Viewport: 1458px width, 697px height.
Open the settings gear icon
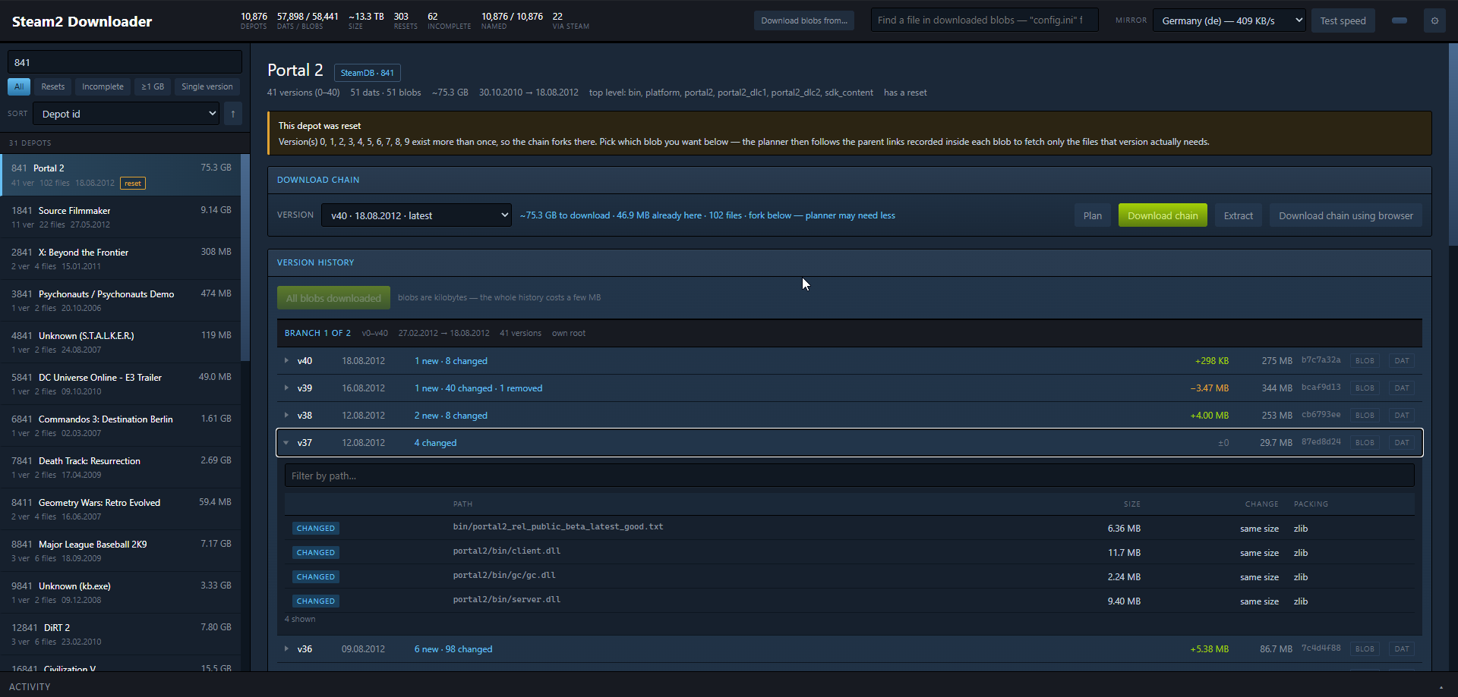1434,20
